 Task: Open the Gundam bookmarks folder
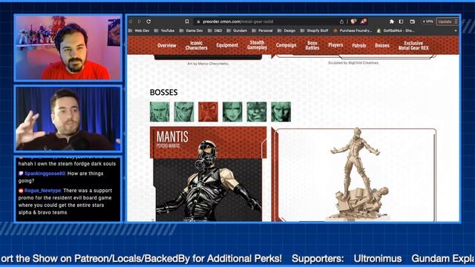[237, 30]
